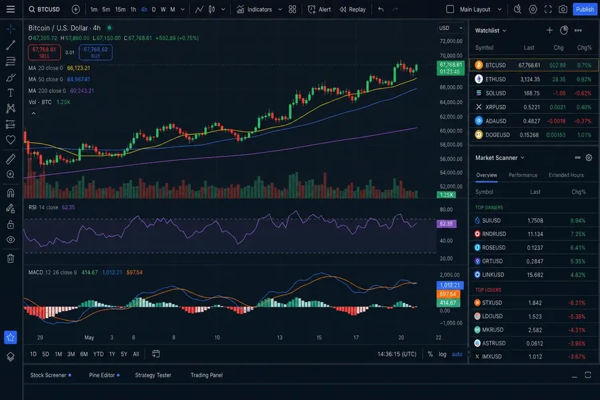The image size is (600, 400).
Task: Toggle magnet mode
Action: [11, 193]
